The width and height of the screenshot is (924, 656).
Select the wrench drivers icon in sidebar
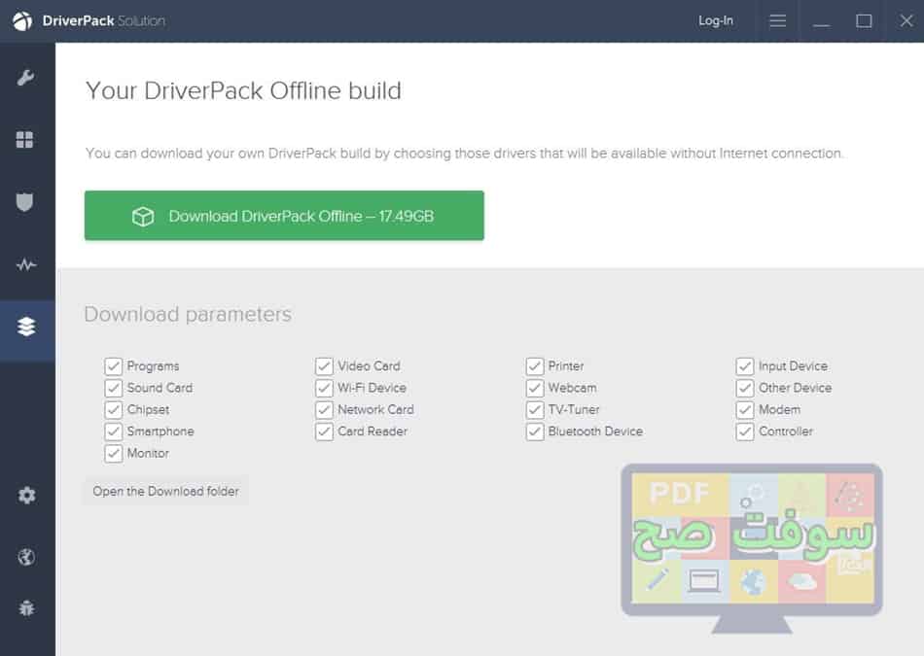[27, 77]
